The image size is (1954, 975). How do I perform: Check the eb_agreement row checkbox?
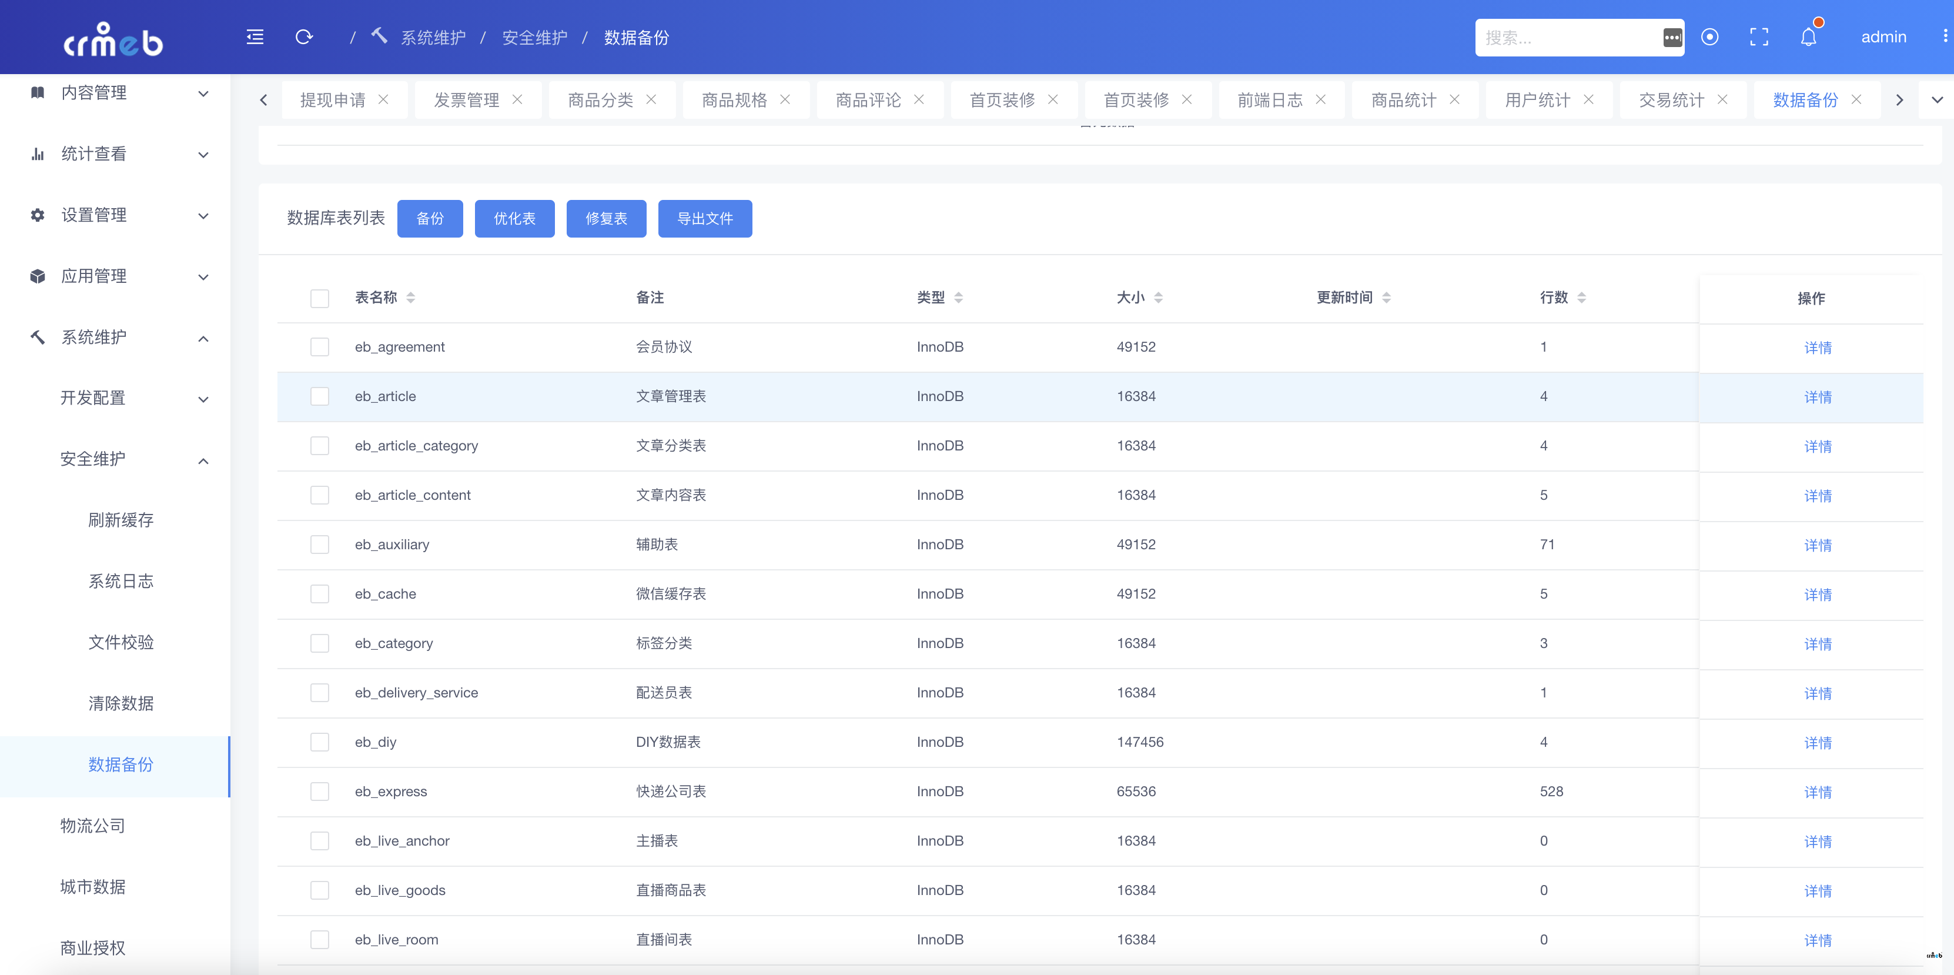[319, 347]
